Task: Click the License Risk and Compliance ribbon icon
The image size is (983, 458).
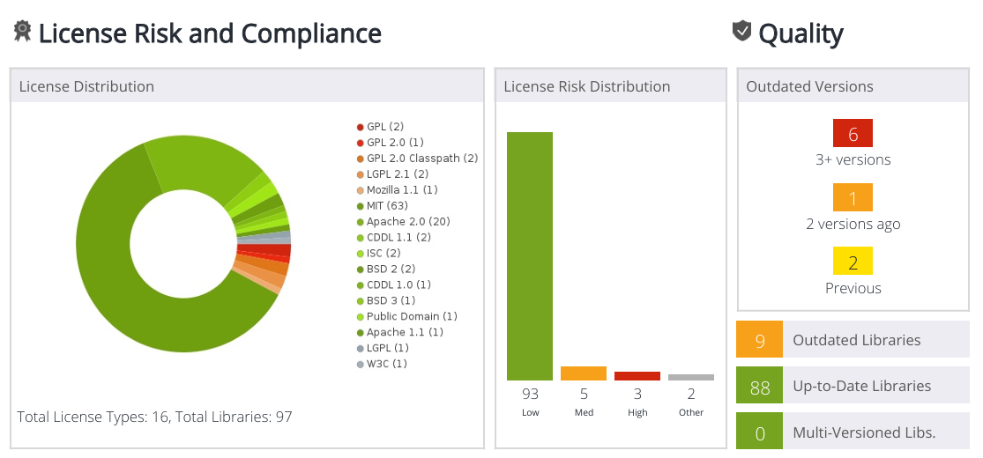Action: pyautogui.click(x=22, y=32)
